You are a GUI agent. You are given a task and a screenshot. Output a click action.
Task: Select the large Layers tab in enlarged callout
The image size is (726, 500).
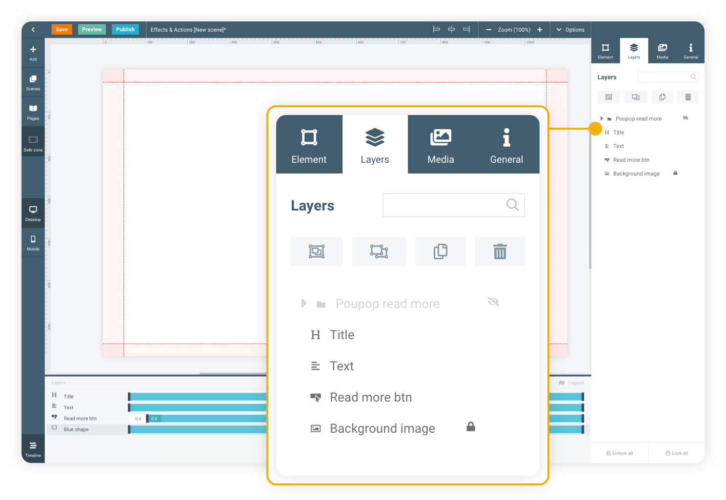[375, 144]
